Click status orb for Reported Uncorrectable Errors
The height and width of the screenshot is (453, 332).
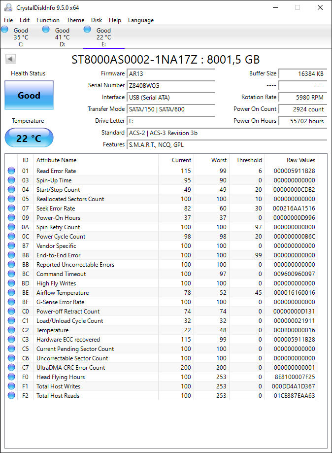(x=11, y=264)
